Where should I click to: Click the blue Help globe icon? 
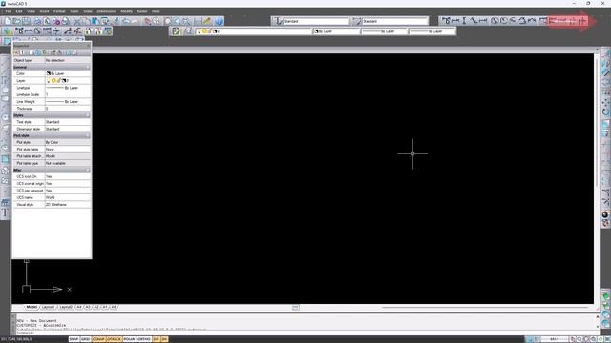click(220, 21)
